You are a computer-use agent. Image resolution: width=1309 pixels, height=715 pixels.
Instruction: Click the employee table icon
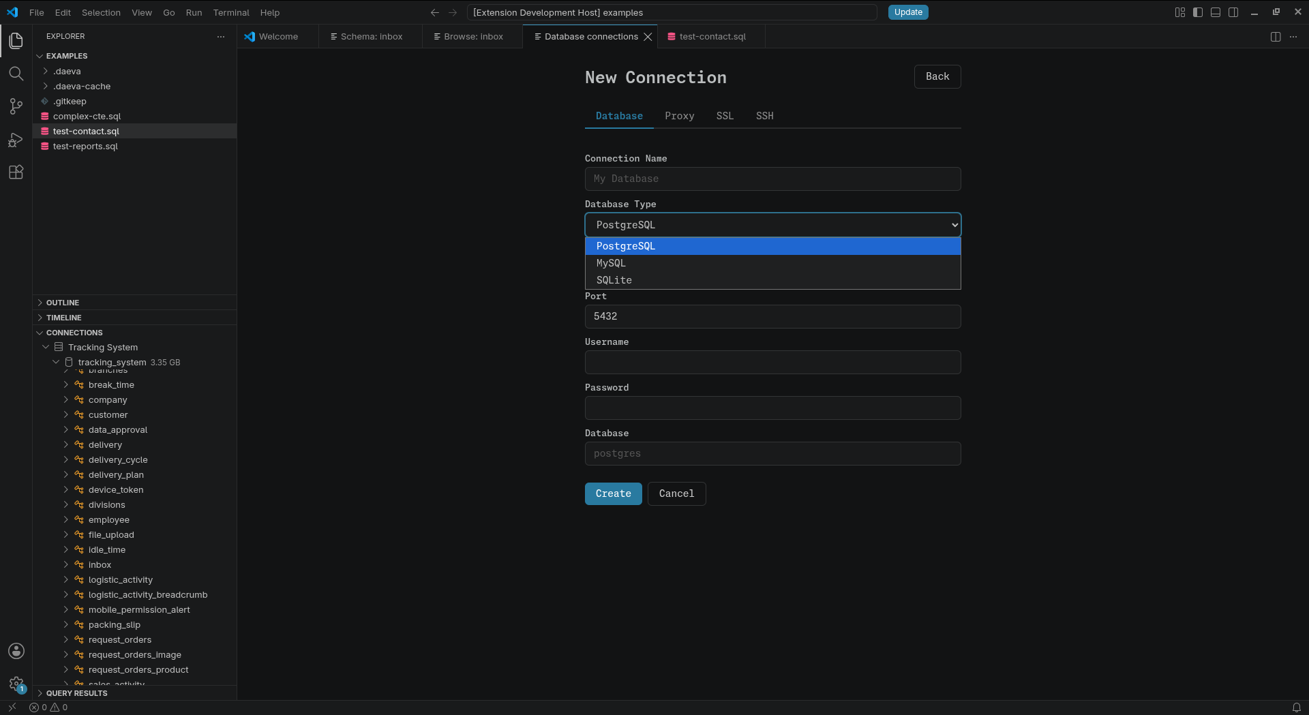79,519
